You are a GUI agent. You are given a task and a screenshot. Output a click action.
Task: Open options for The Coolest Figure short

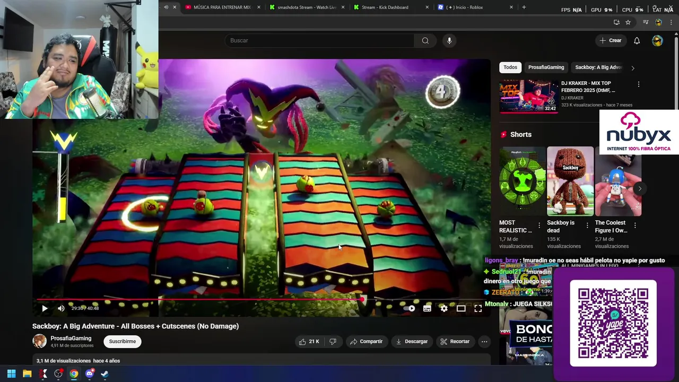click(x=635, y=225)
